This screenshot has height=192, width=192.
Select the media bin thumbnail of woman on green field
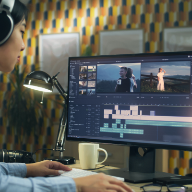92,69
